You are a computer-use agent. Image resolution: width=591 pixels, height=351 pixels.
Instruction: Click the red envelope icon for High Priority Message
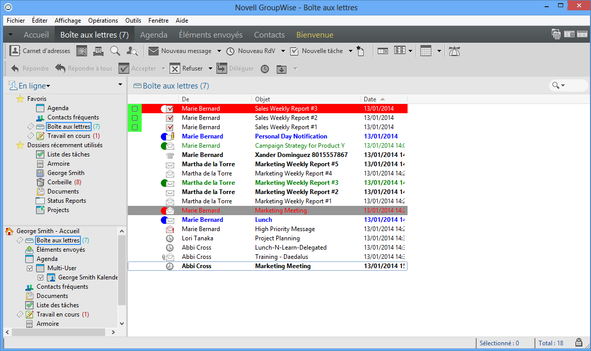170,229
